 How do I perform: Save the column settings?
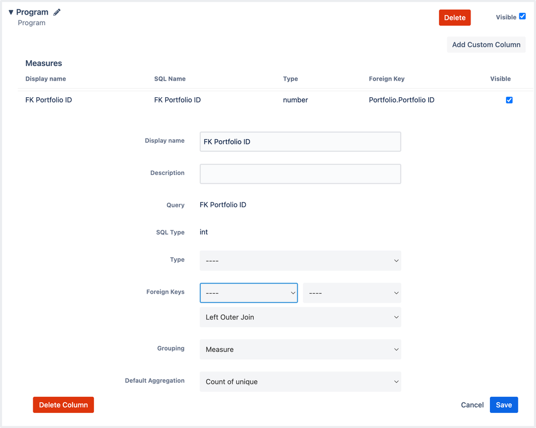[504, 405]
